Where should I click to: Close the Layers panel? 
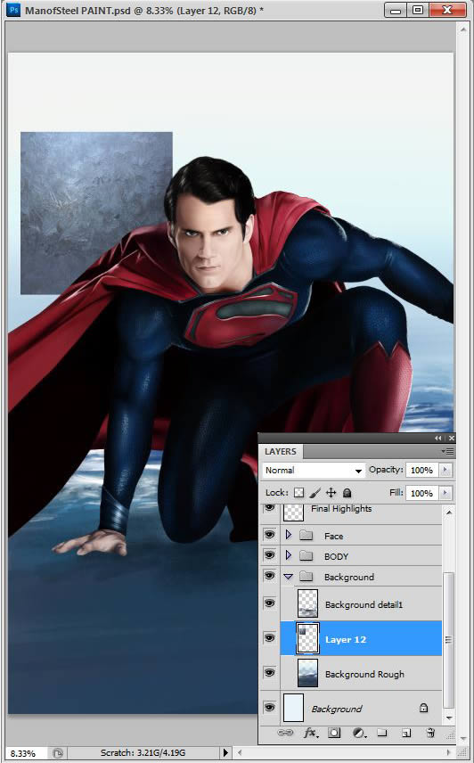[452, 438]
